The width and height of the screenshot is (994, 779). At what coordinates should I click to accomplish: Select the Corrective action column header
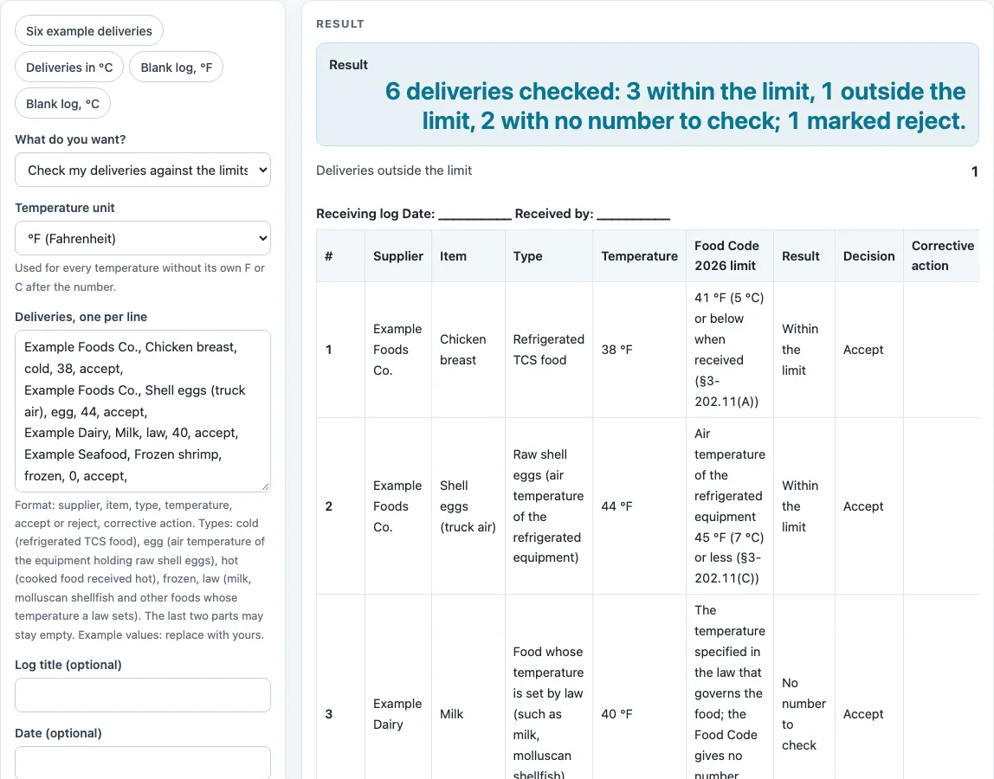pos(942,256)
